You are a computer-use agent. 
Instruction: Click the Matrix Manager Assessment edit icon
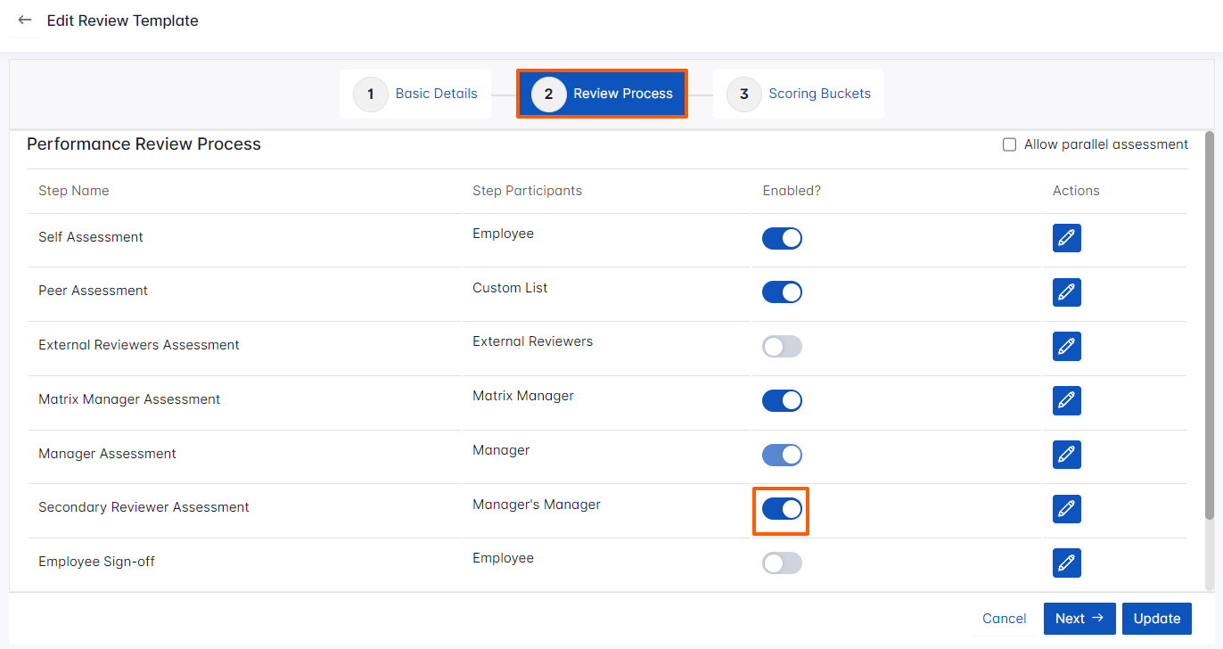coord(1066,400)
